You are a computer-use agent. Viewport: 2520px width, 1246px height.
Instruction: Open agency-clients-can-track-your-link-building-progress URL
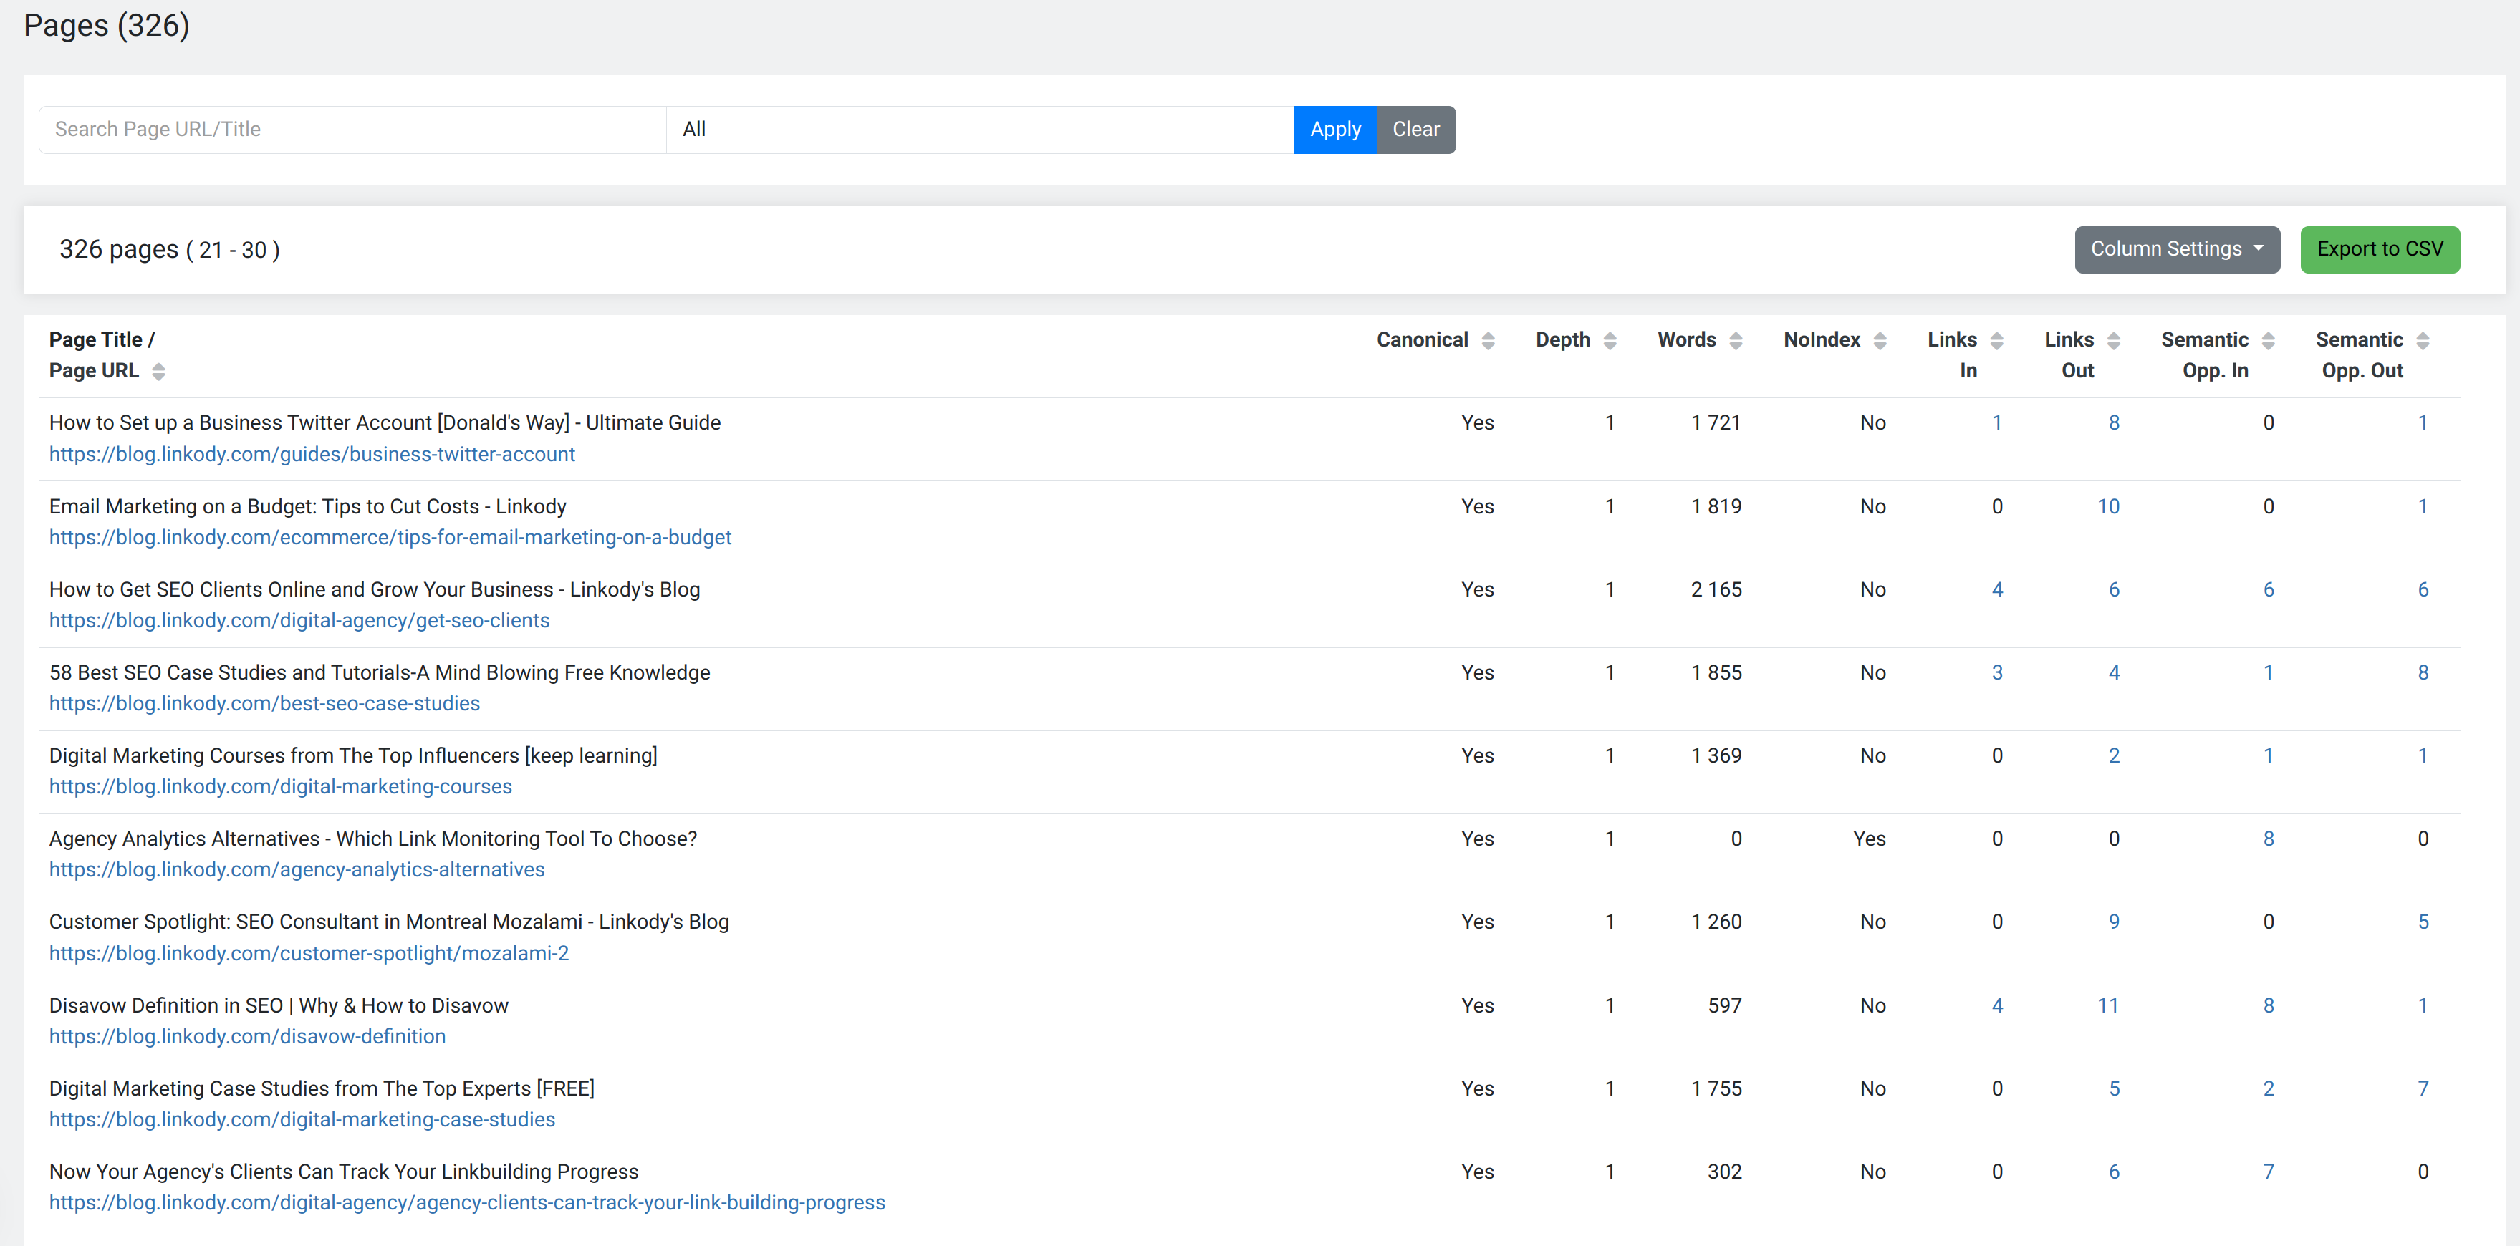(466, 1202)
